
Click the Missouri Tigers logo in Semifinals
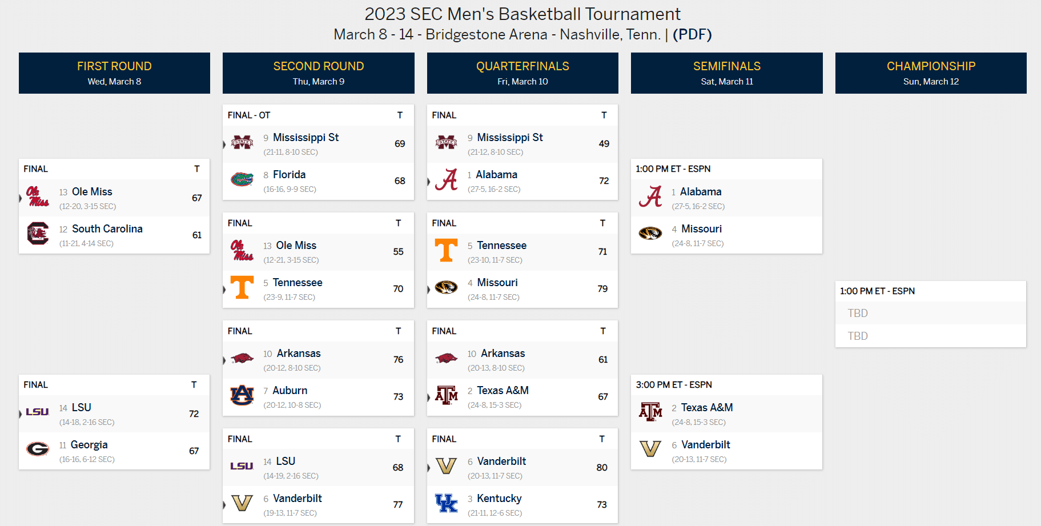(x=650, y=233)
